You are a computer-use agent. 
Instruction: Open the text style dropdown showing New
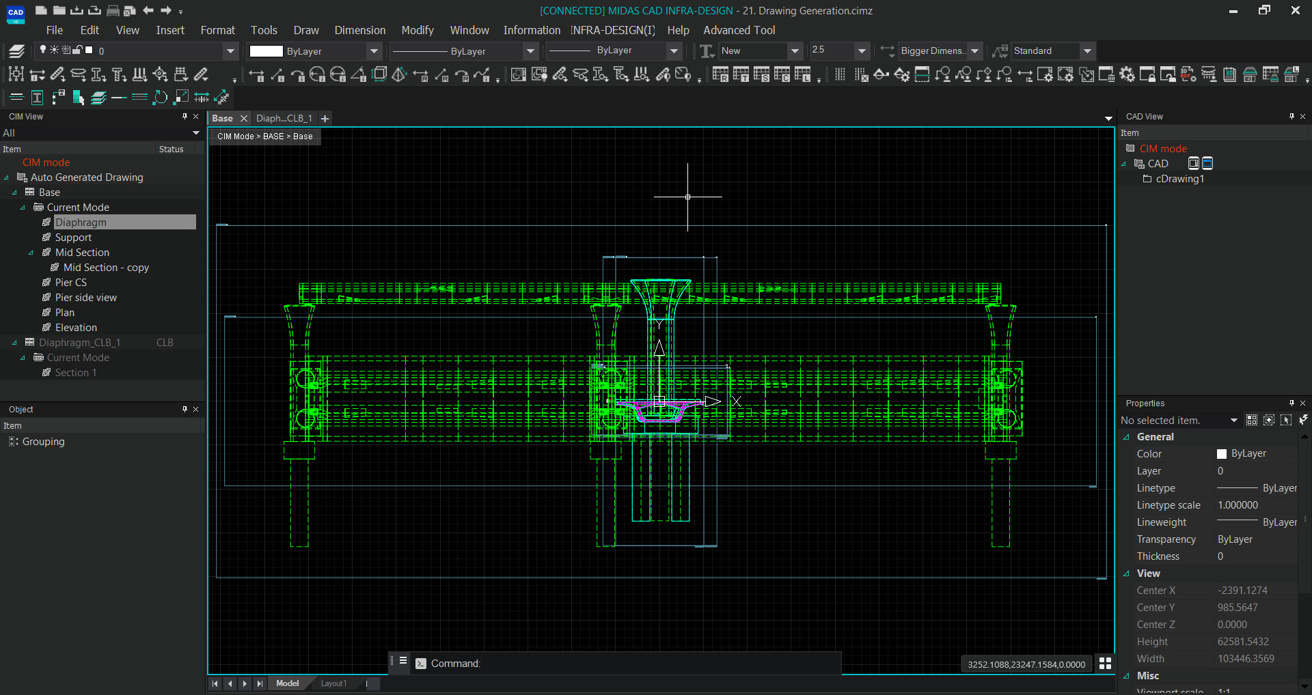coord(795,51)
